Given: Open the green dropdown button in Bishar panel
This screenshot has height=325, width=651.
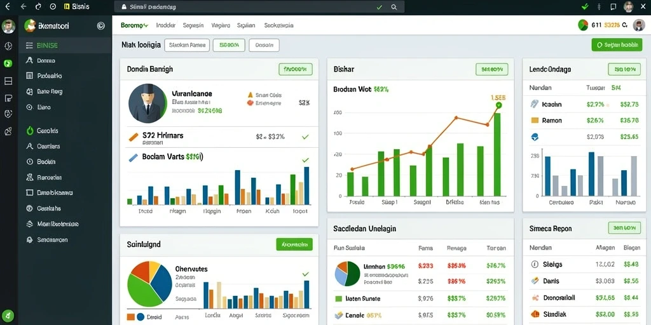Looking at the screenshot, I should click(492, 70).
